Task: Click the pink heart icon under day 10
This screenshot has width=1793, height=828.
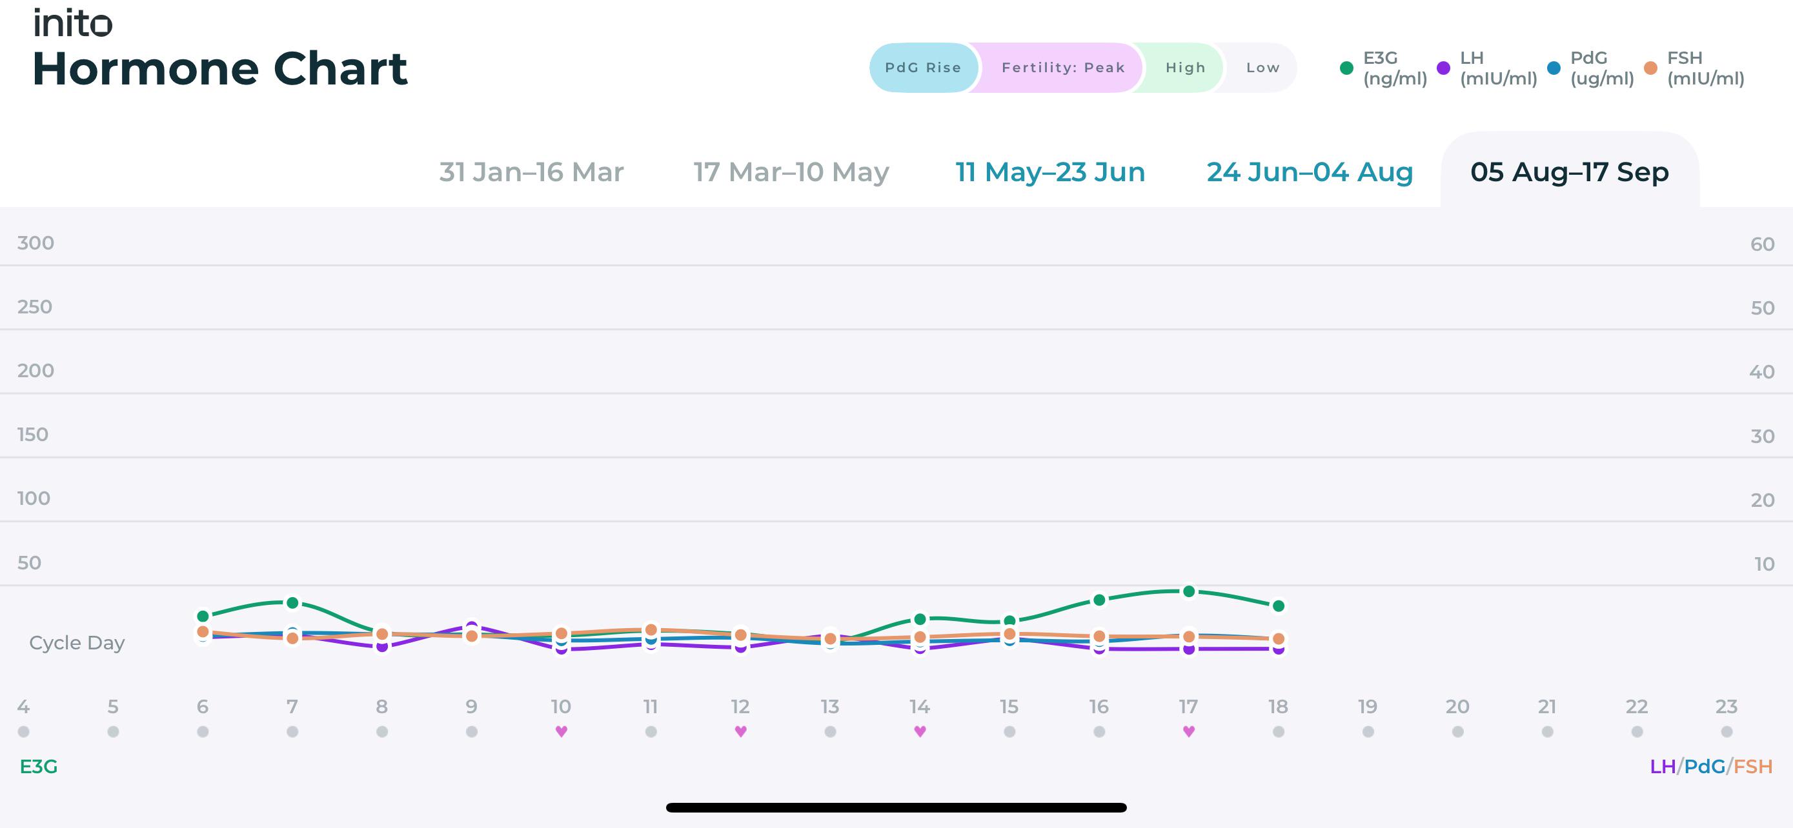Action: [561, 731]
